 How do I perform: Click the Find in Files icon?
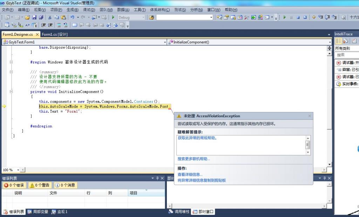coord(151,17)
